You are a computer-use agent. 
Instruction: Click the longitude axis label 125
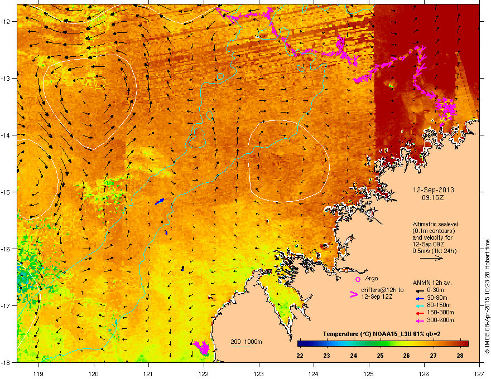(x=369, y=373)
